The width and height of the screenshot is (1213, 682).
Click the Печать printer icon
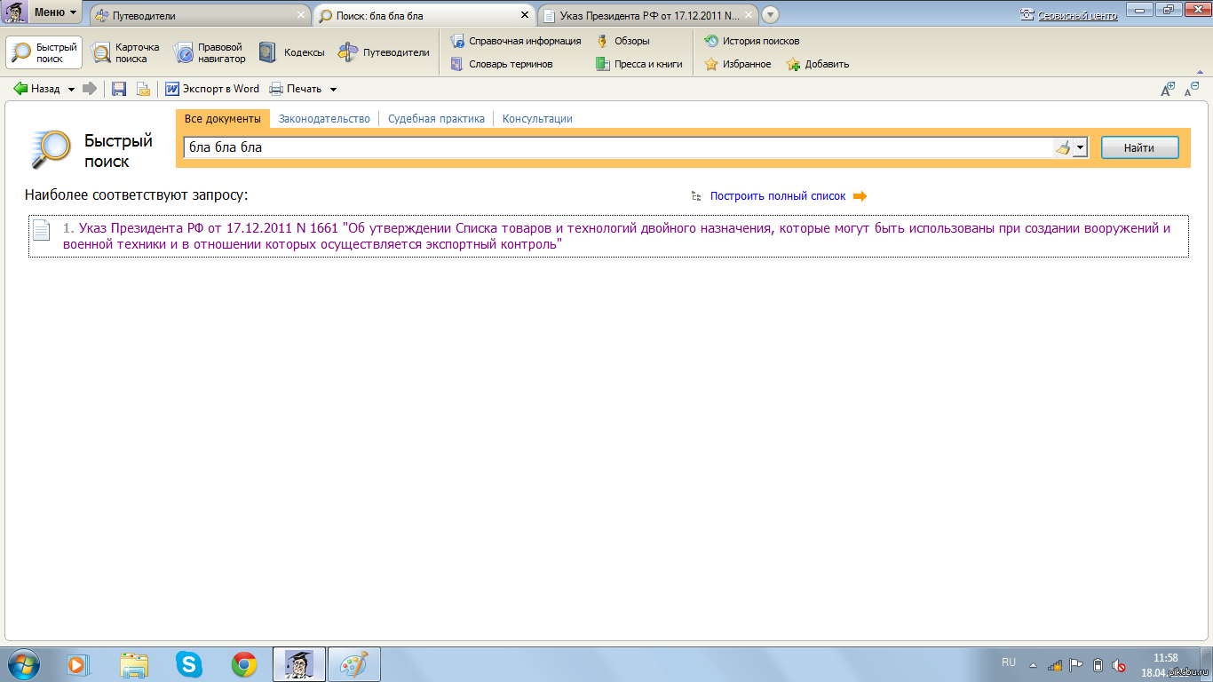coord(276,89)
